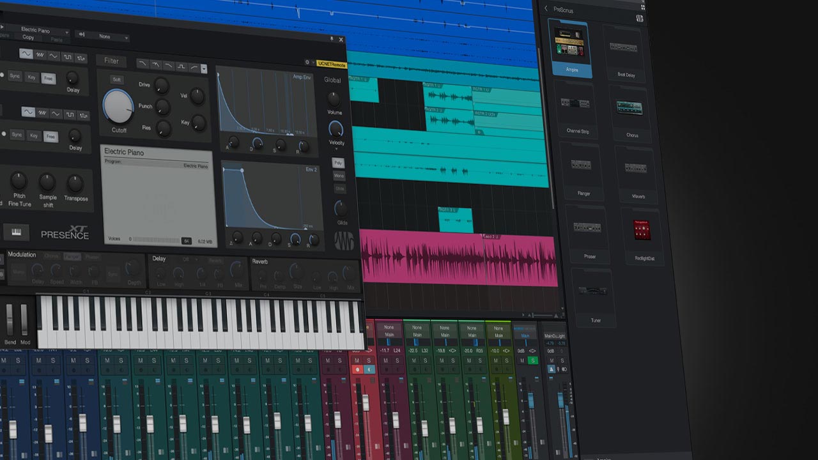This screenshot has height=460, width=818.
Task: Choose the band-pass square filter shape icon
Action: [180, 66]
